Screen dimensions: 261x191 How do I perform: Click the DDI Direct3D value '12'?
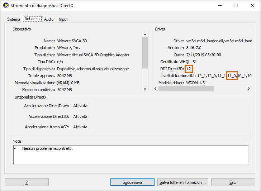(x=189, y=69)
